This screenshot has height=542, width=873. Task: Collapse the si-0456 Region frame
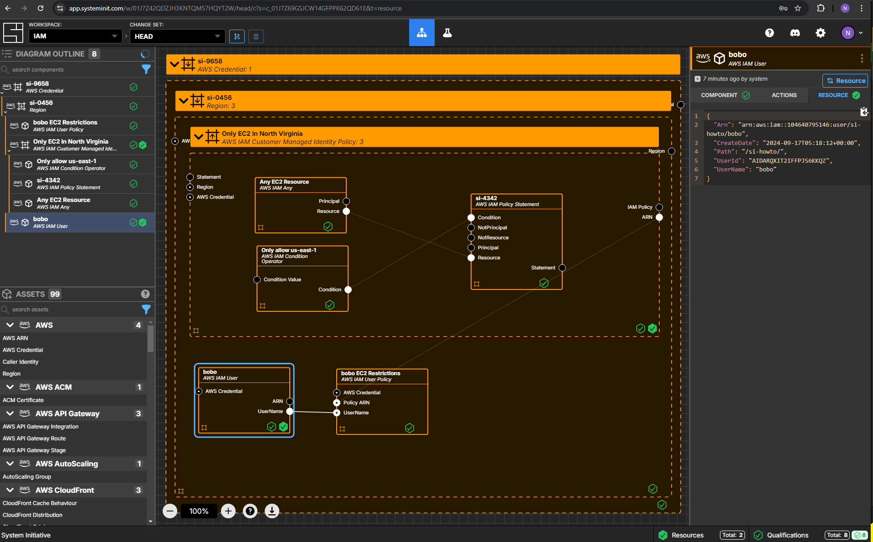click(184, 101)
